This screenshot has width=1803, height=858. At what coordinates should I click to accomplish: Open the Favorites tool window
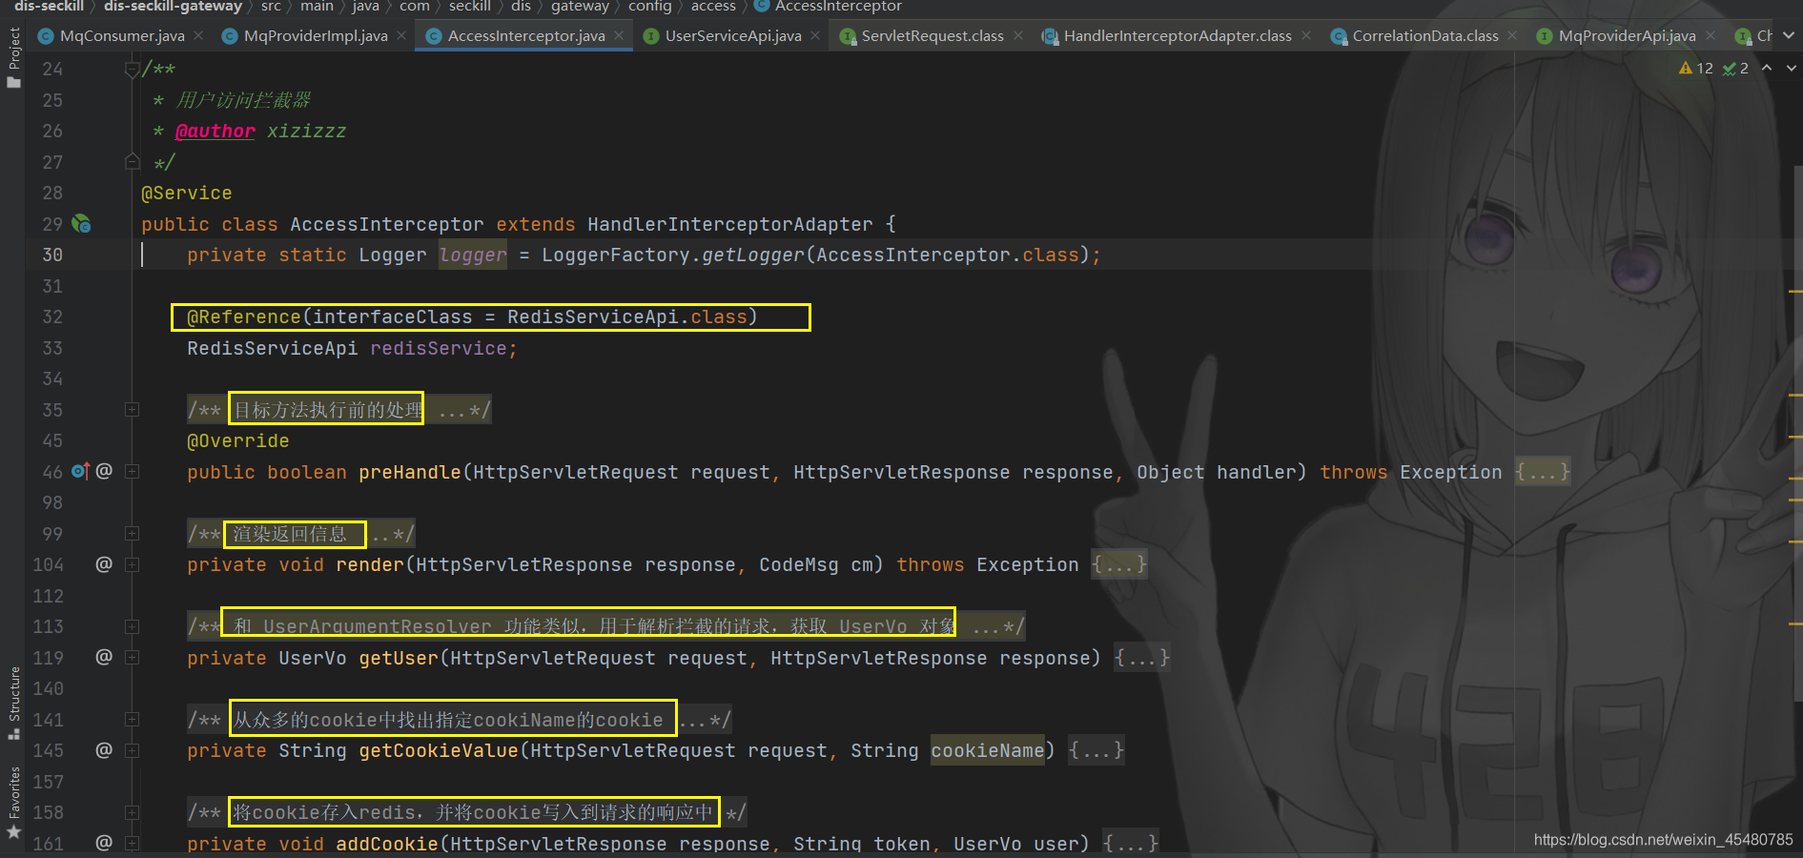(x=13, y=803)
